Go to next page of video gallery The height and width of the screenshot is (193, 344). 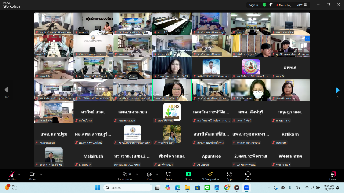338,90
